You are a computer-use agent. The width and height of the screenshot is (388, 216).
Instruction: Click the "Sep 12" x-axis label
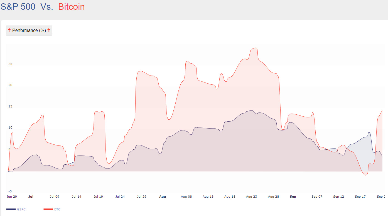tap(338, 197)
